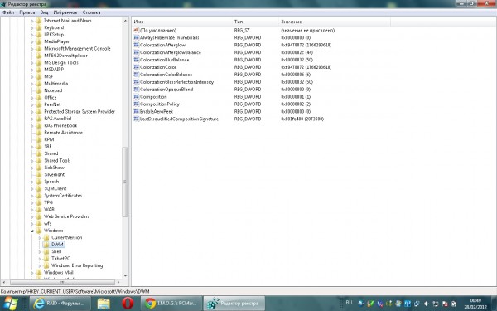
Task: Collapse the Windows key in the tree
Action: (32, 231)
